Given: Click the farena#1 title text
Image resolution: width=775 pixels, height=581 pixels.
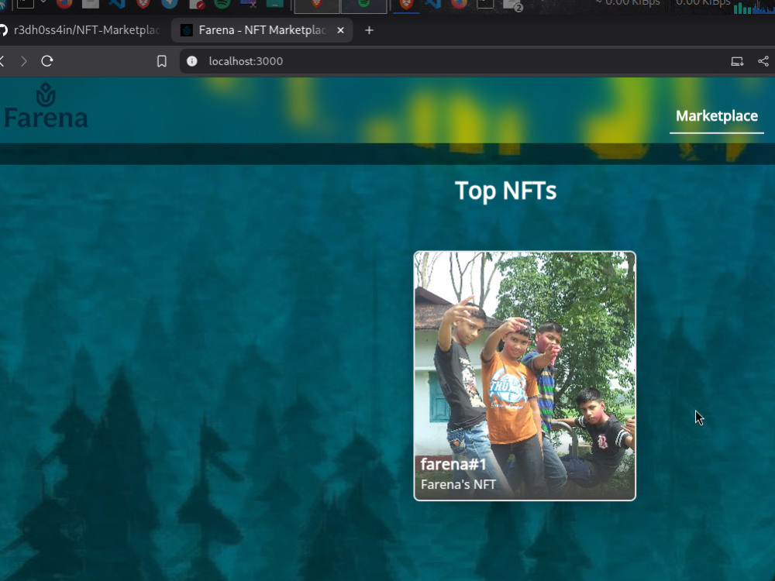Looking at the screenshot, I should point(453,464).
